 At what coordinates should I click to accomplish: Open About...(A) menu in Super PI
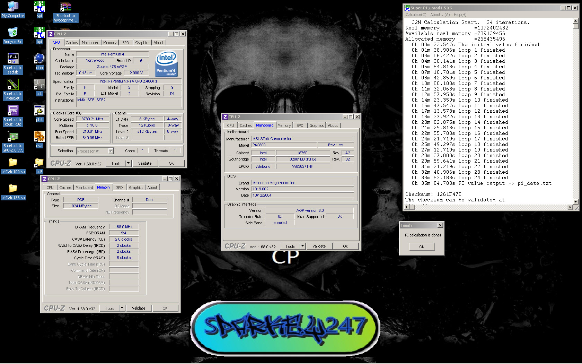coord(440,15)
